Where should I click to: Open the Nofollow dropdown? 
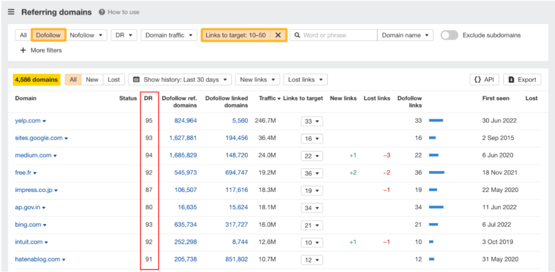pyautogui.click(x=86, y=35)
